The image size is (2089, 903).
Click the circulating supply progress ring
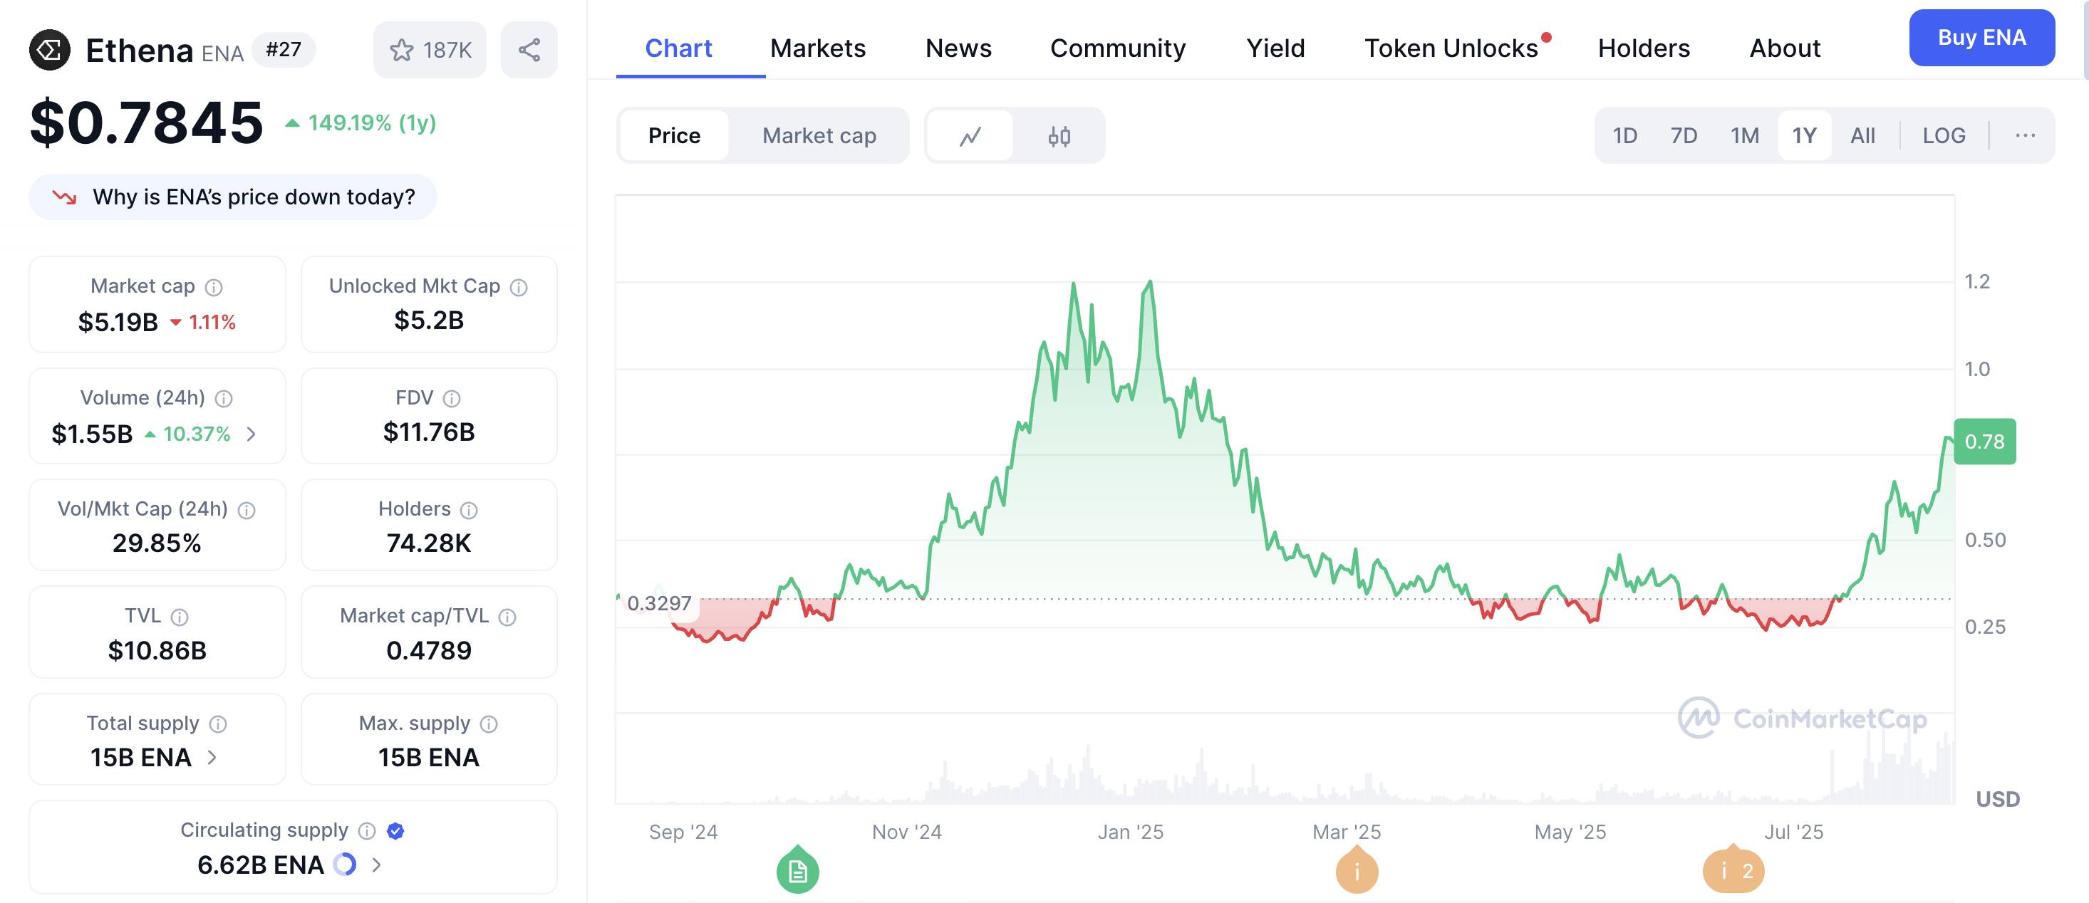[345, 865]
